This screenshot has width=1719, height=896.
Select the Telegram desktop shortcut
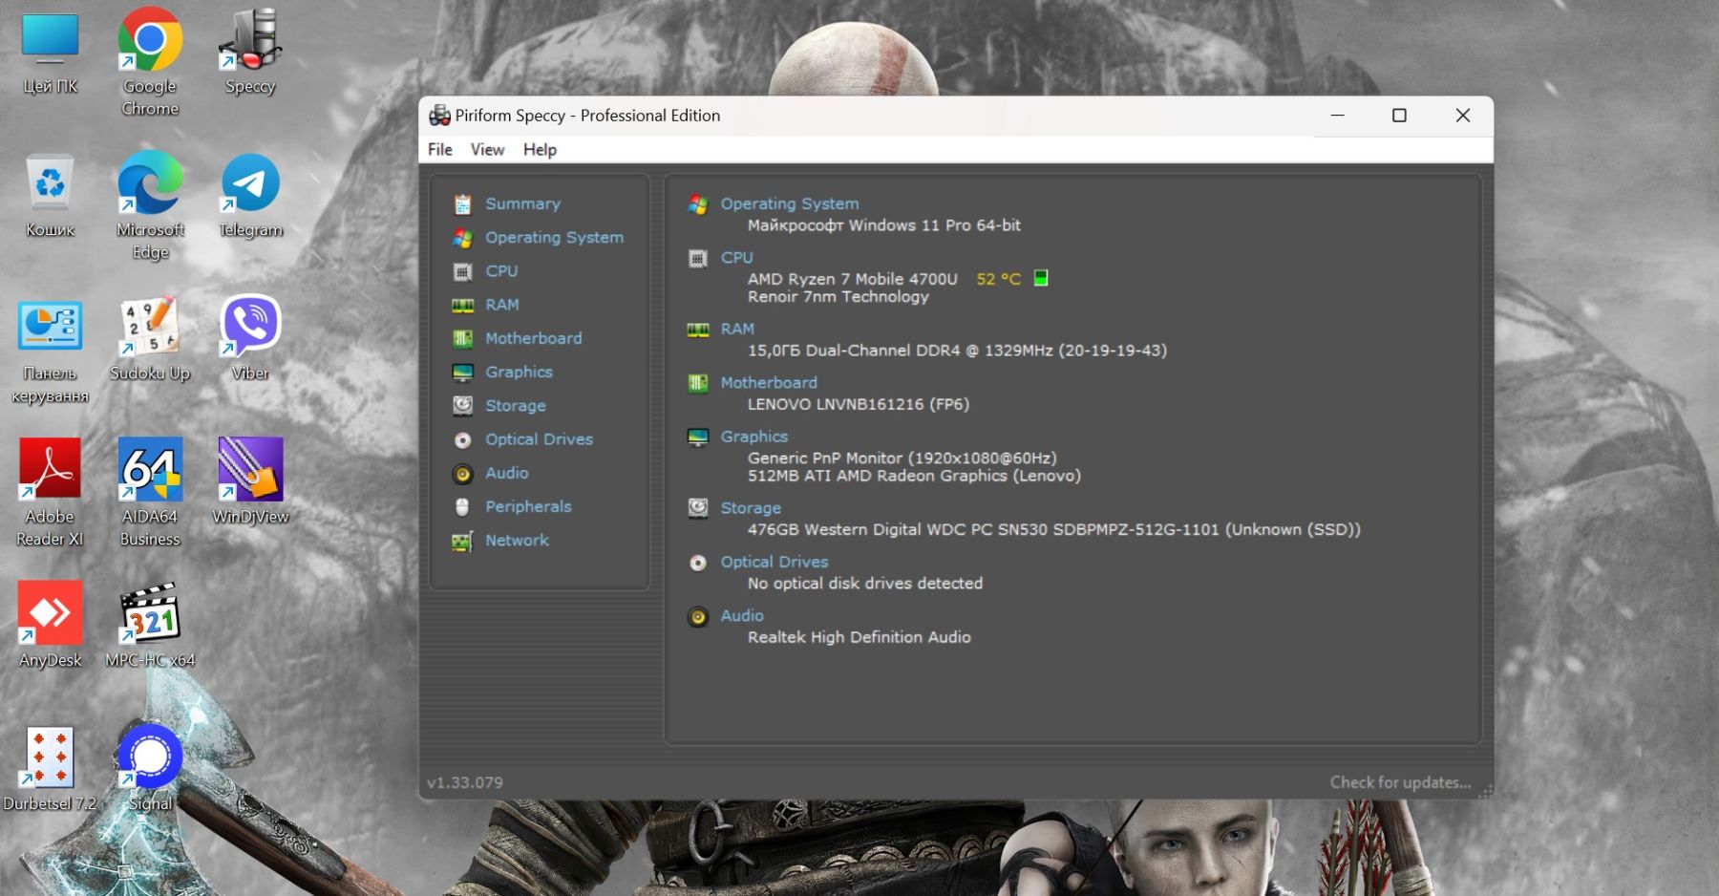coord(250,195)
